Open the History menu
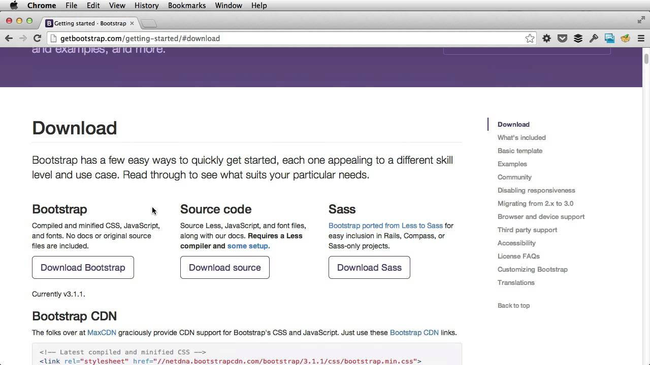Image resolution: width=650 pixels, height=365 pixels. [146, 6]
